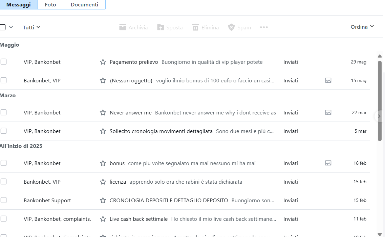Open the three-dots more actions menu

point(264,27)
